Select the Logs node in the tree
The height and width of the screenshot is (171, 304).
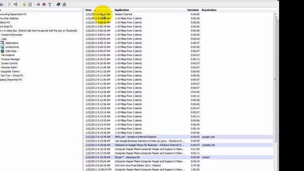4,39
